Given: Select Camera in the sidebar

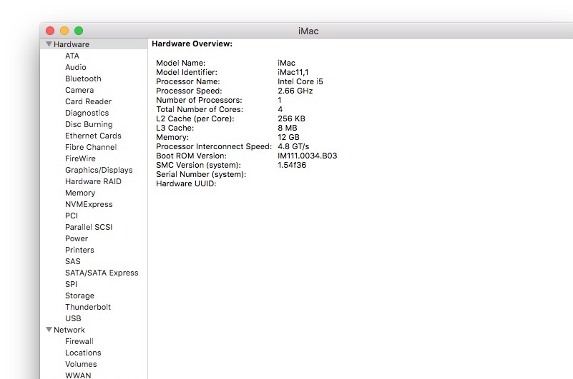Looking at the screenshot, I should point(79,90).
